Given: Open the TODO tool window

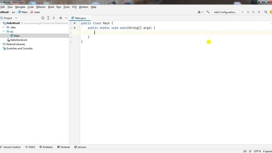Looking at the screenshot, I should (30, 147).
